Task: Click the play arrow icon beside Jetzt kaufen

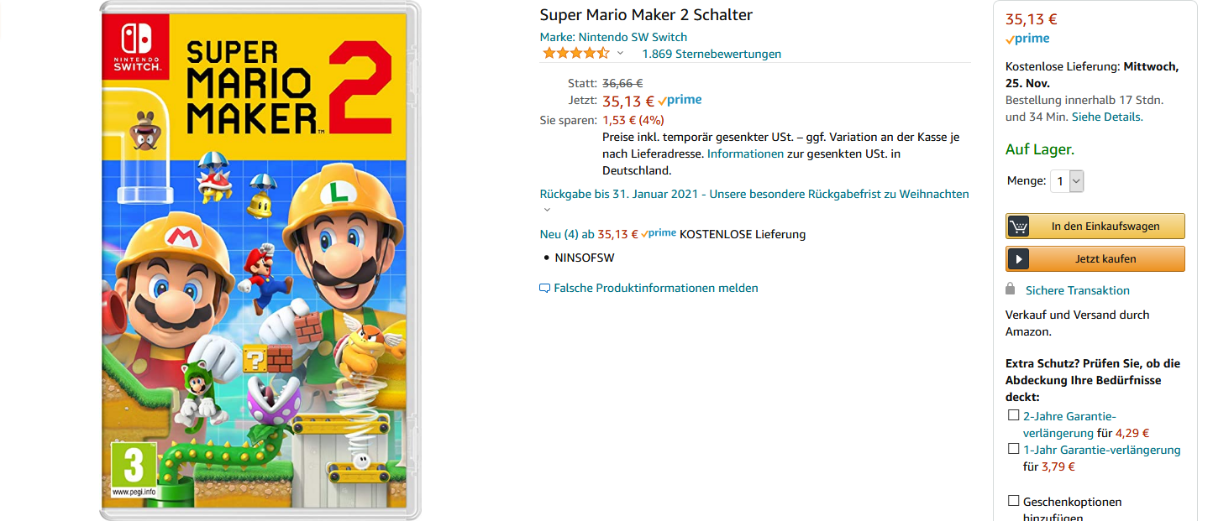Action: pos(1018,259)
